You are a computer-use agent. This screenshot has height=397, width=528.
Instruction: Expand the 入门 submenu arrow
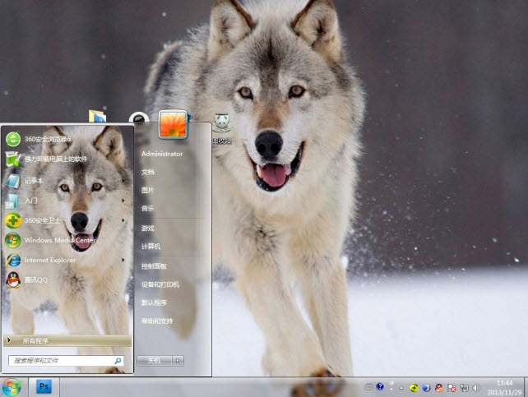pyautogui.click(x=123, y=201)
